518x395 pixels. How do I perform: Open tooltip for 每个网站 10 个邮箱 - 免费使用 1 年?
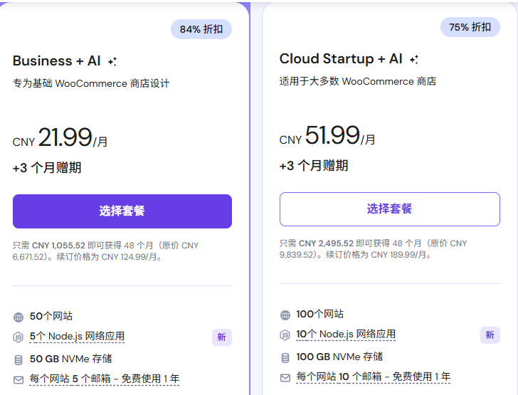(374, 376)
